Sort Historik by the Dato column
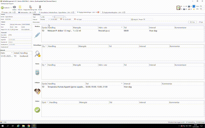This screenshot has width=205, height=128. pyautogui.click(x=7, y=53)
